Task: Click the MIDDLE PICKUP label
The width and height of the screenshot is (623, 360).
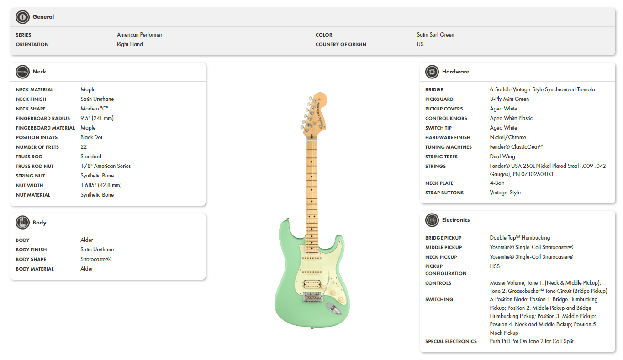Action: coord(443,247)
